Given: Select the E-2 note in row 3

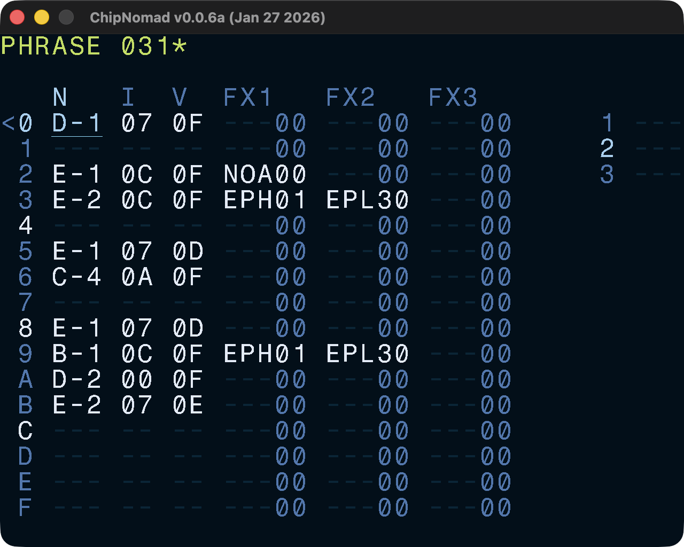Looking at the screenshot, I should pos(77,200).
